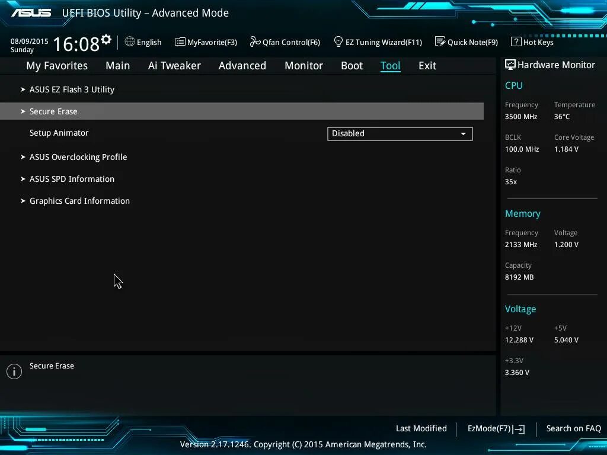Open Setup Animator Disabled dropdown

[400, 134]
